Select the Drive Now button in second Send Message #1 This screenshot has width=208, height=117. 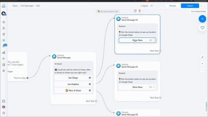137,87
